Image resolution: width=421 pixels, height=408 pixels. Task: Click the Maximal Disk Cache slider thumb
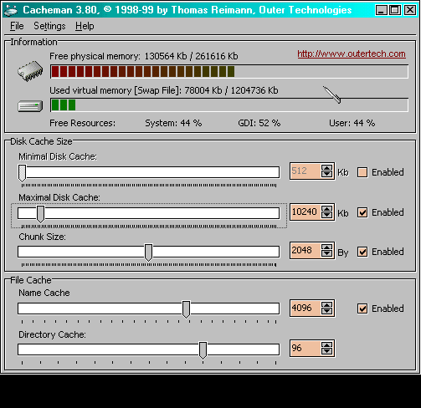point(40,214)
